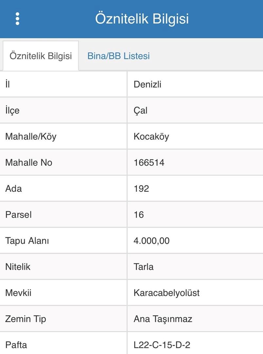The height and width of the screenshot is (354, 263).
Task: Select the Öznitelik Bilgisi tab
Action: tap(41, 56)
